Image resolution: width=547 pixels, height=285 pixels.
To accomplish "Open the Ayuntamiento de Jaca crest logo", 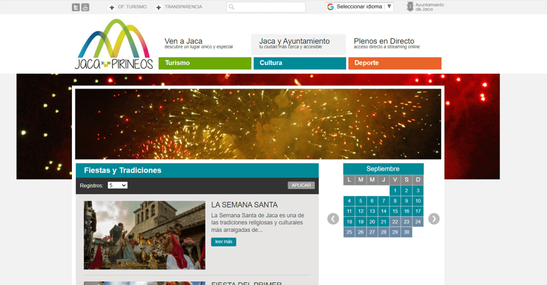I will tap(410, 7).
